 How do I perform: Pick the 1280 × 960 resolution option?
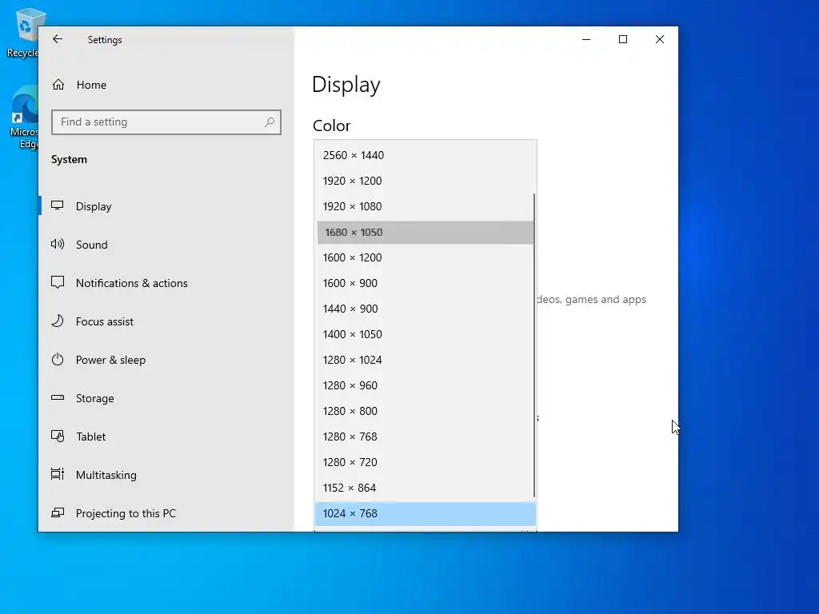pos(425,385)
